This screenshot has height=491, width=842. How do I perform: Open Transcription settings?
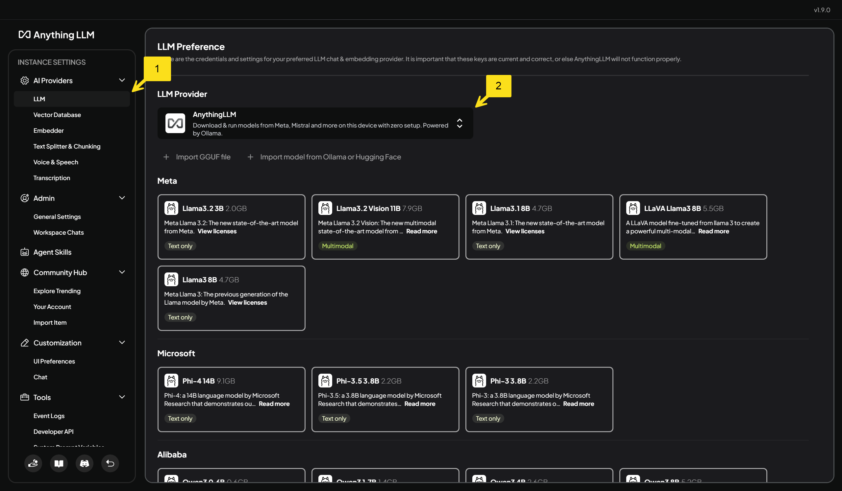click(52, 178)
